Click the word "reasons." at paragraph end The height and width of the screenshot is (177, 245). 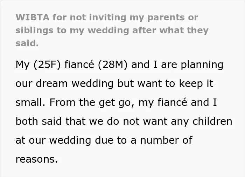[x=37, y=159]
